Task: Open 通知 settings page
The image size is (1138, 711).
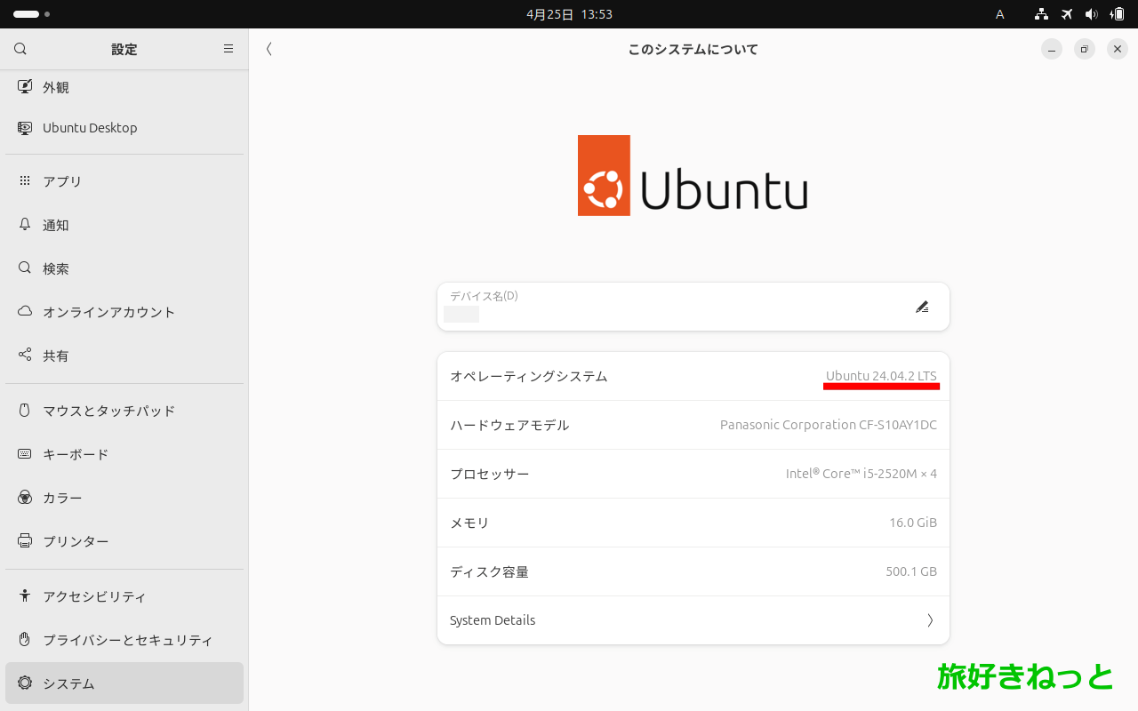Action: point(124,225)
